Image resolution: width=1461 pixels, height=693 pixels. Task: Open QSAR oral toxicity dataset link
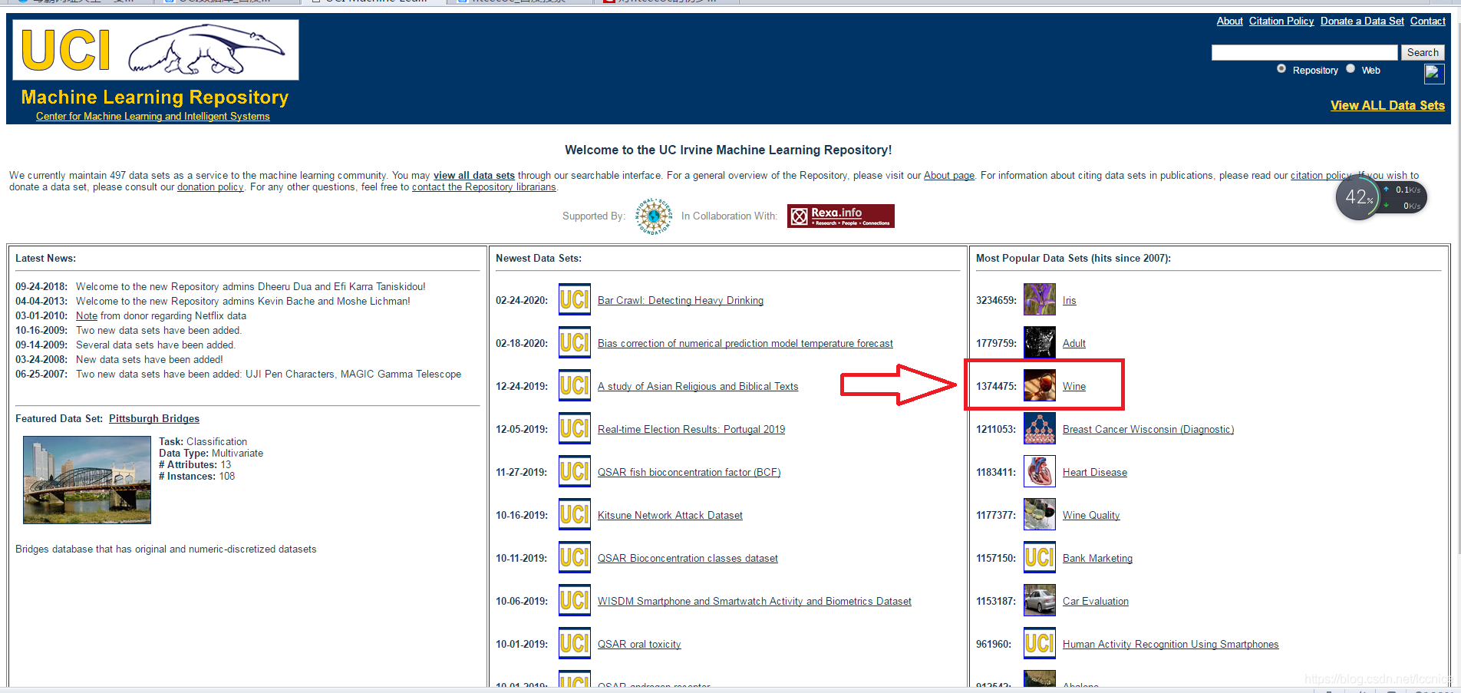point(639,645)
